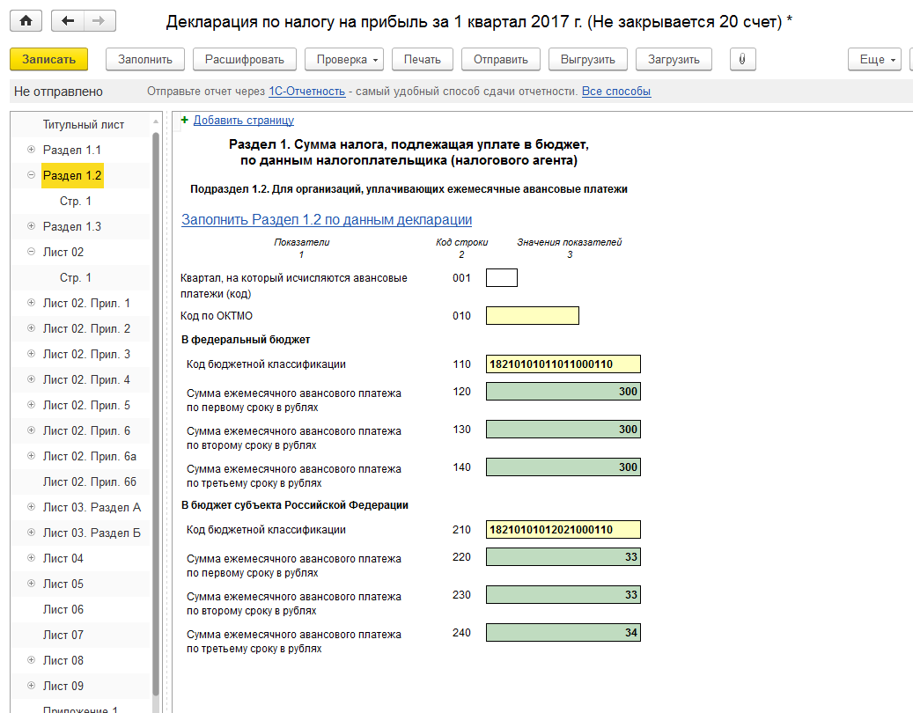Open Лист 03. Раздел А section
This screenshot has height=713, width=913.
[x=92, y=508]
